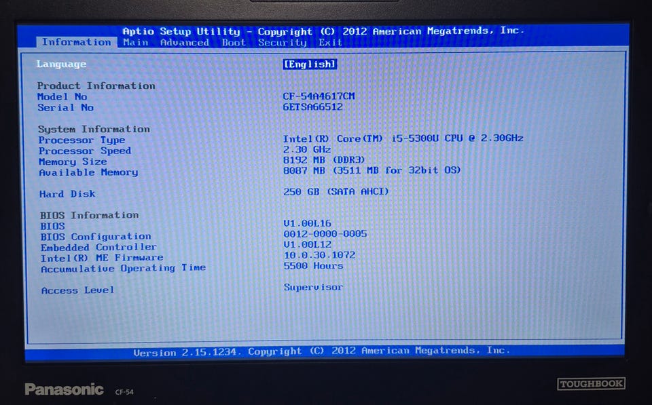Screen dimensions: 652x405
Task: Open the [English] language selector
Action: coord(310,64)
